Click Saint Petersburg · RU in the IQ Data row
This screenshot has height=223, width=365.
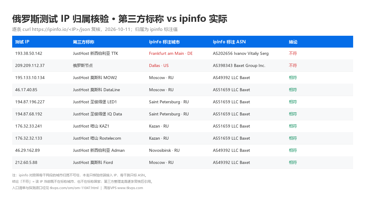tap(169, 114)
